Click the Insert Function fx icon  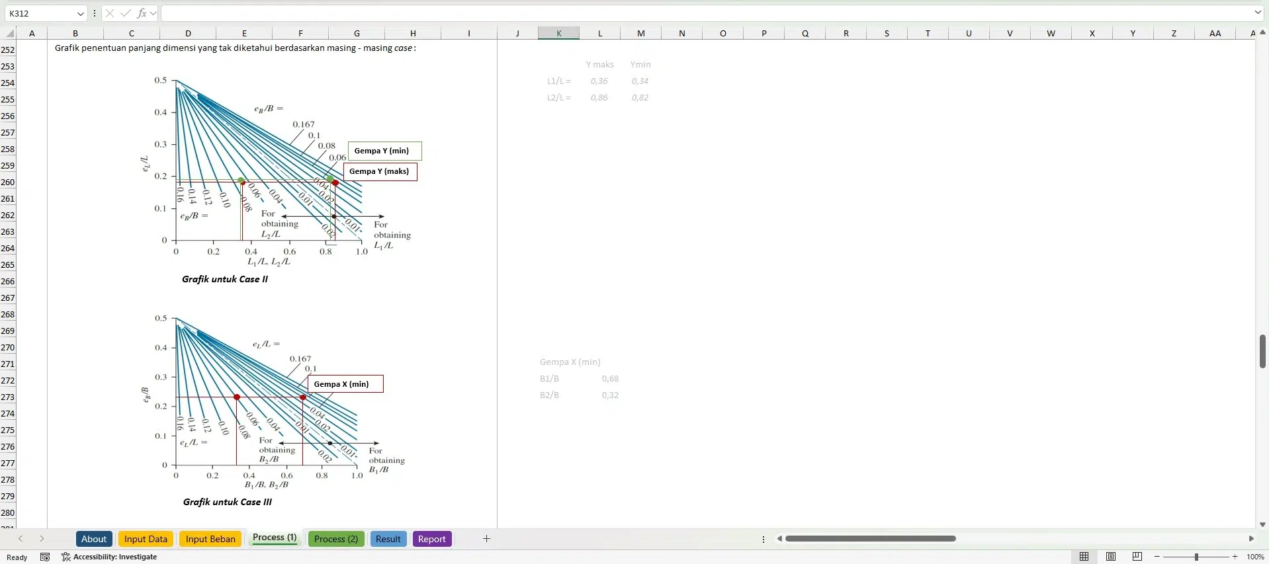pyautogui.click(x=141, y=13)
